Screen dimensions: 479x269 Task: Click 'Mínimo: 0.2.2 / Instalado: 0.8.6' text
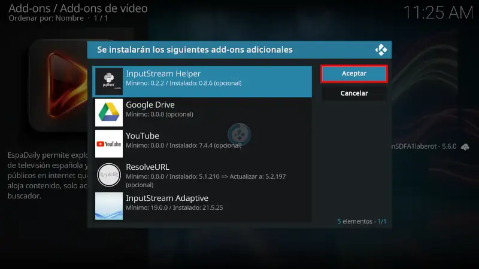(169, 83)
